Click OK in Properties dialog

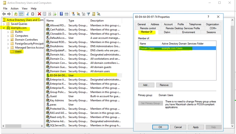[160, 127]
